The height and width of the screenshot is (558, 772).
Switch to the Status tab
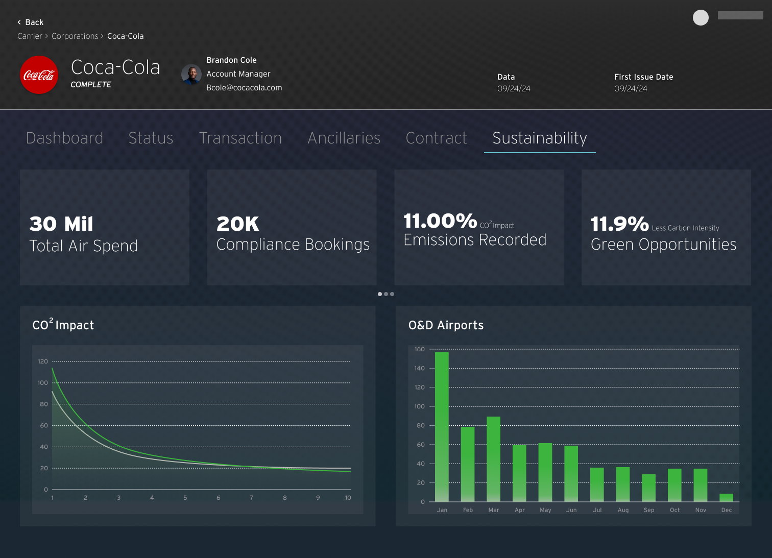pos(151,138)
